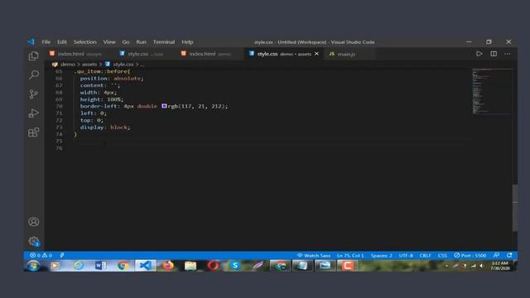The width and height of the screenshot is (530, 298).
Task: Open File Explorer folder in taskbar
Action: (190, 266)
